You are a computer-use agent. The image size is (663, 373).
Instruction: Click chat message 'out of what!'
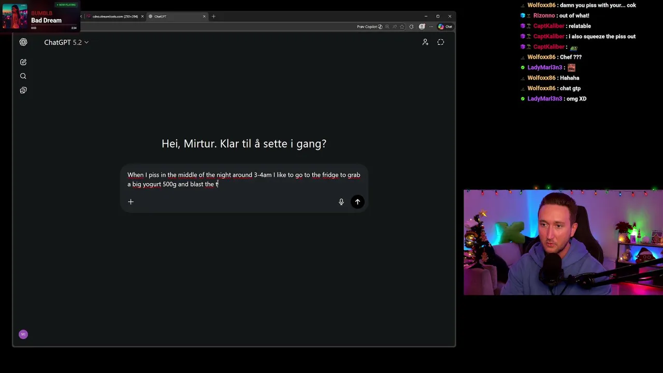574,16
